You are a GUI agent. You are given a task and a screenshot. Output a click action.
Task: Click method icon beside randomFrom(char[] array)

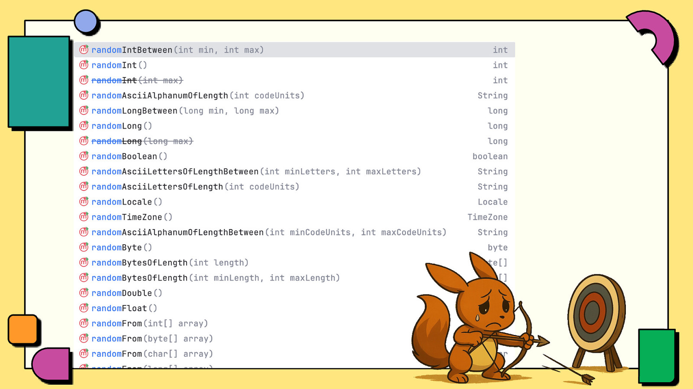pos(84,354)
